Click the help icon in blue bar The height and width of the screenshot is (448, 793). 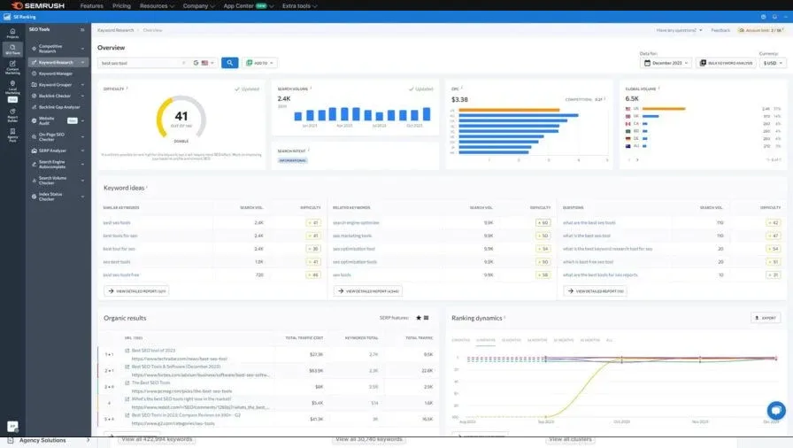pos(763,17)
